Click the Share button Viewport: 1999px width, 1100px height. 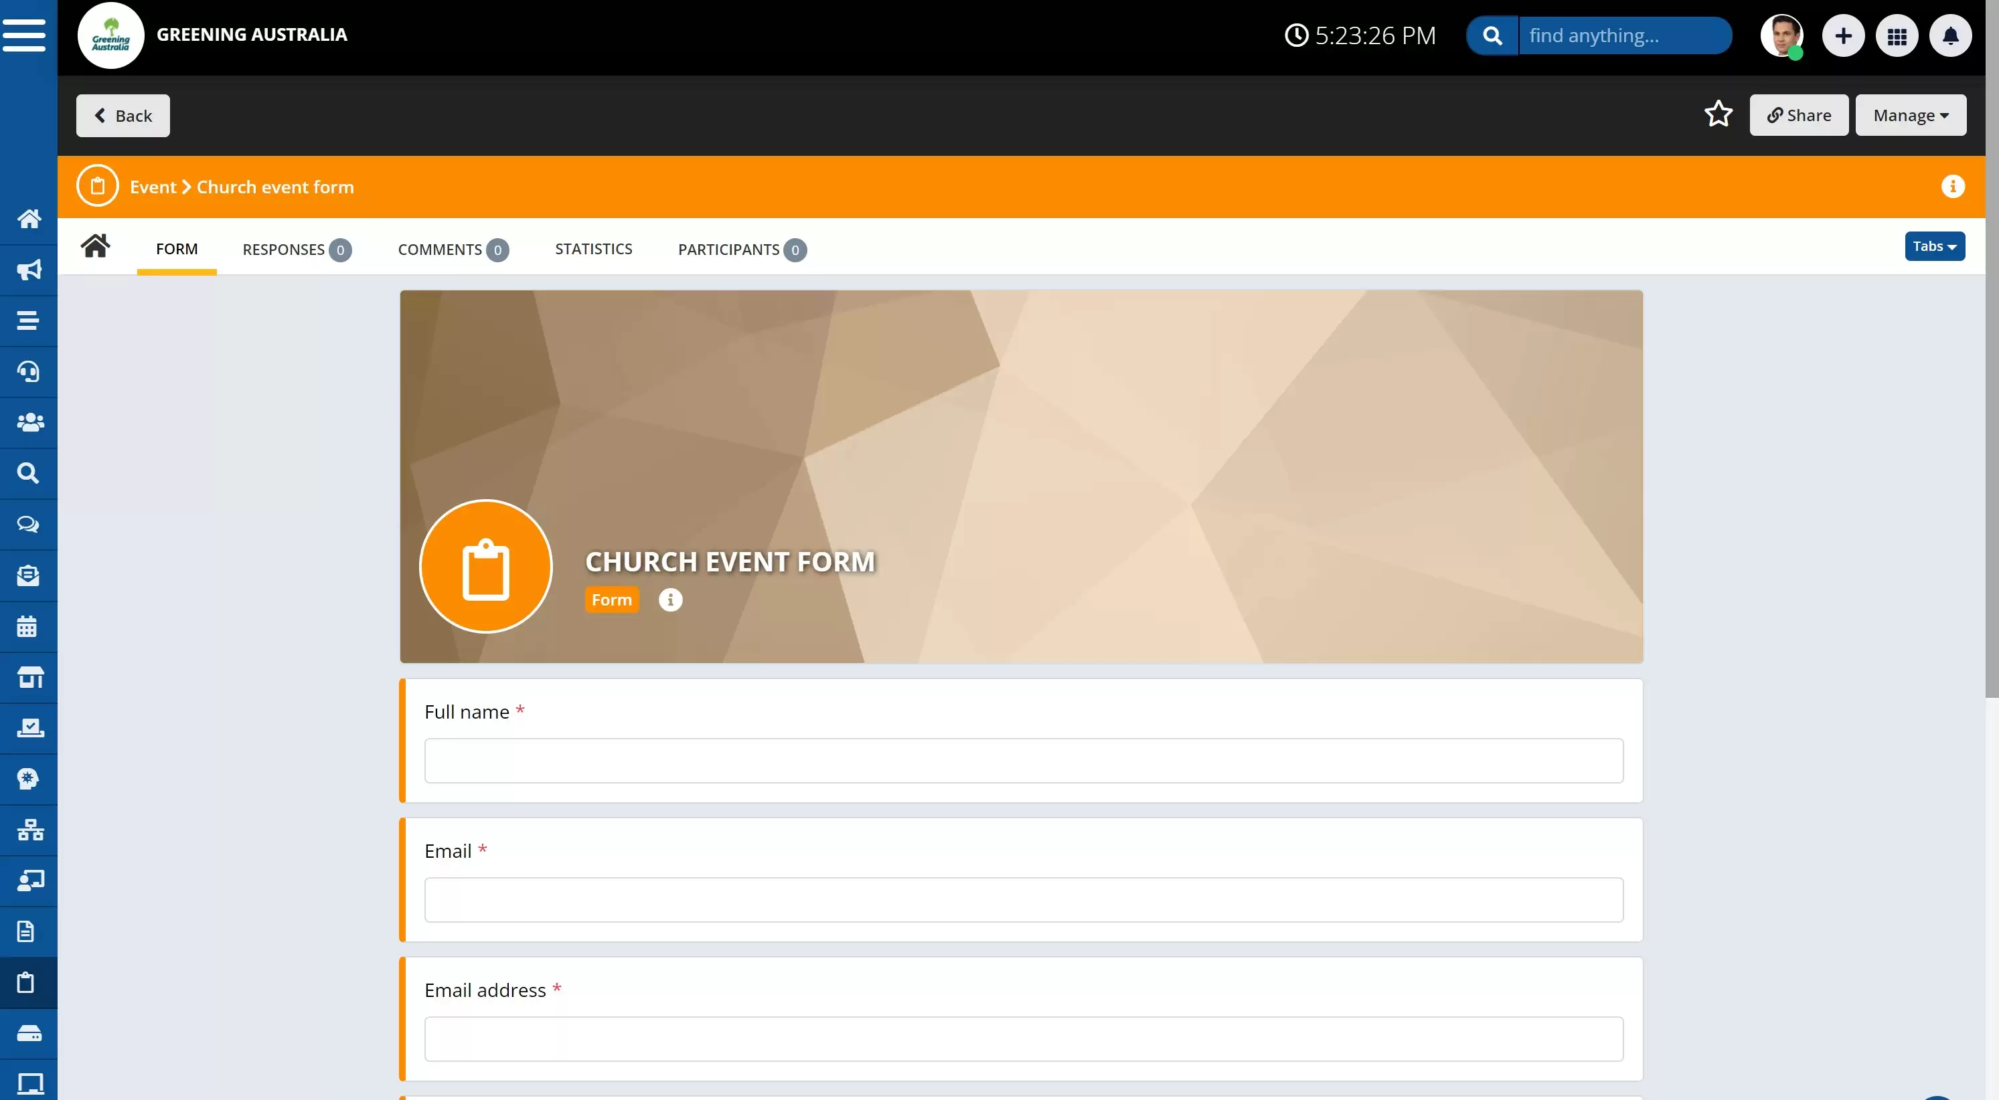(x=1799, y=115)
